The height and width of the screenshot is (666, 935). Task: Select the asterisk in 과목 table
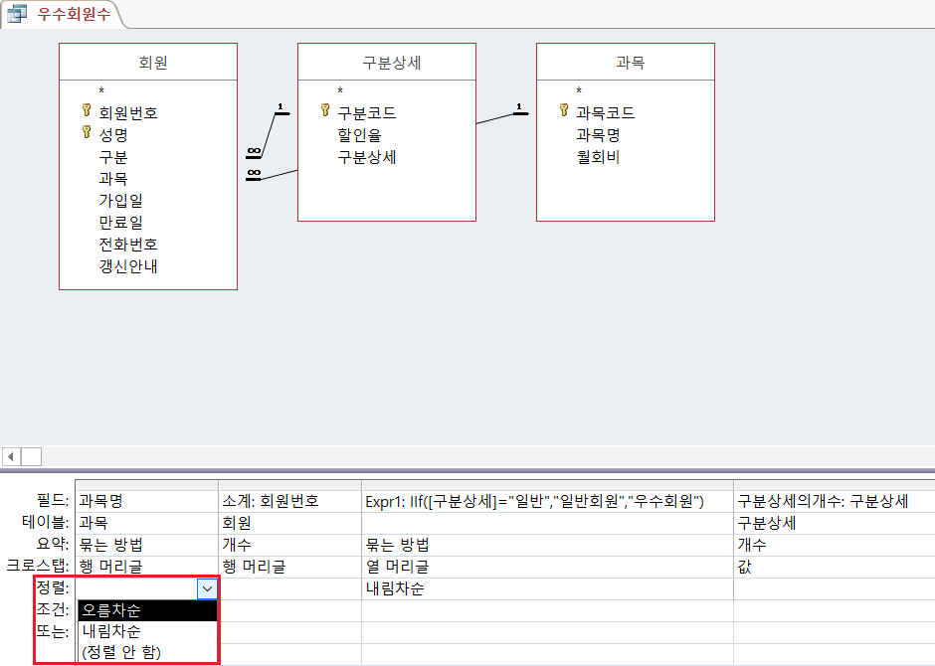click(x=579, y=90)
